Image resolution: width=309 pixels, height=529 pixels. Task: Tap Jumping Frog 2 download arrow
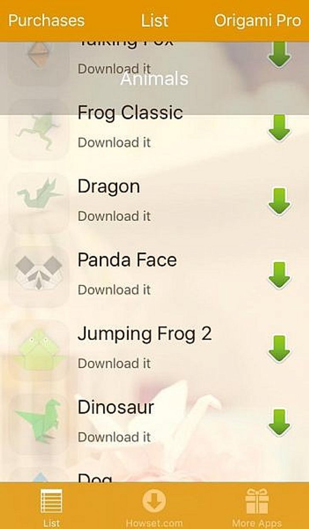click(279, 349)
